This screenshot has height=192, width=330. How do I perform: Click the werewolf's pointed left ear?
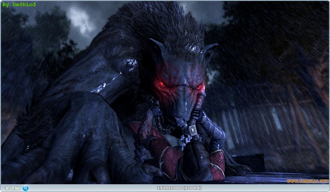pos(155,47)
